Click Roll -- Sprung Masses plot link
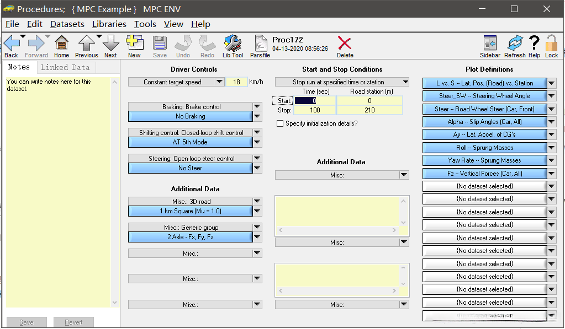The image size is (565, 329). (x=484, y=148)
